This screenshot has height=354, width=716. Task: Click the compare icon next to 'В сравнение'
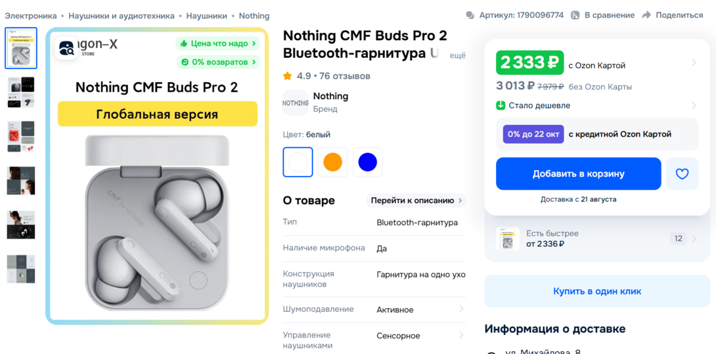click(x=575, y=15)
